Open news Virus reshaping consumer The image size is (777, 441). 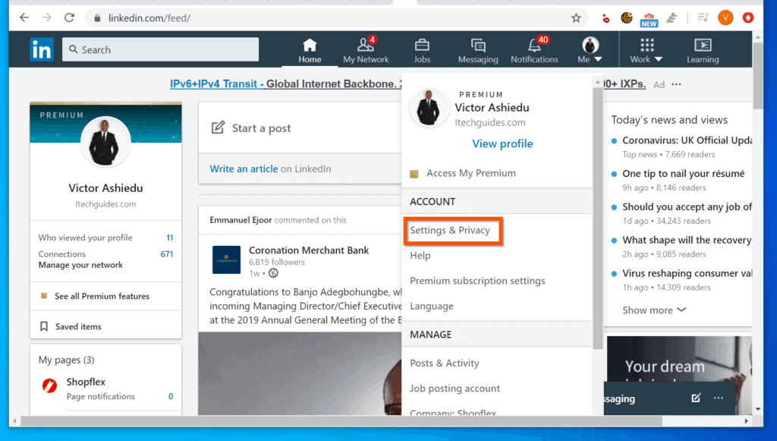click(687, 273)
